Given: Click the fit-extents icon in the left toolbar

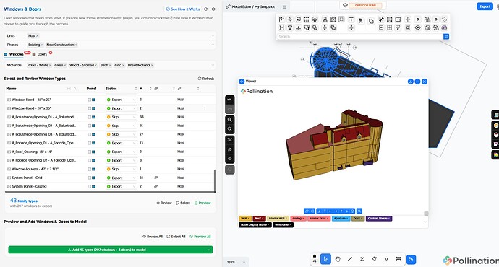Looking at the screenshot, I should coord(230,140).
